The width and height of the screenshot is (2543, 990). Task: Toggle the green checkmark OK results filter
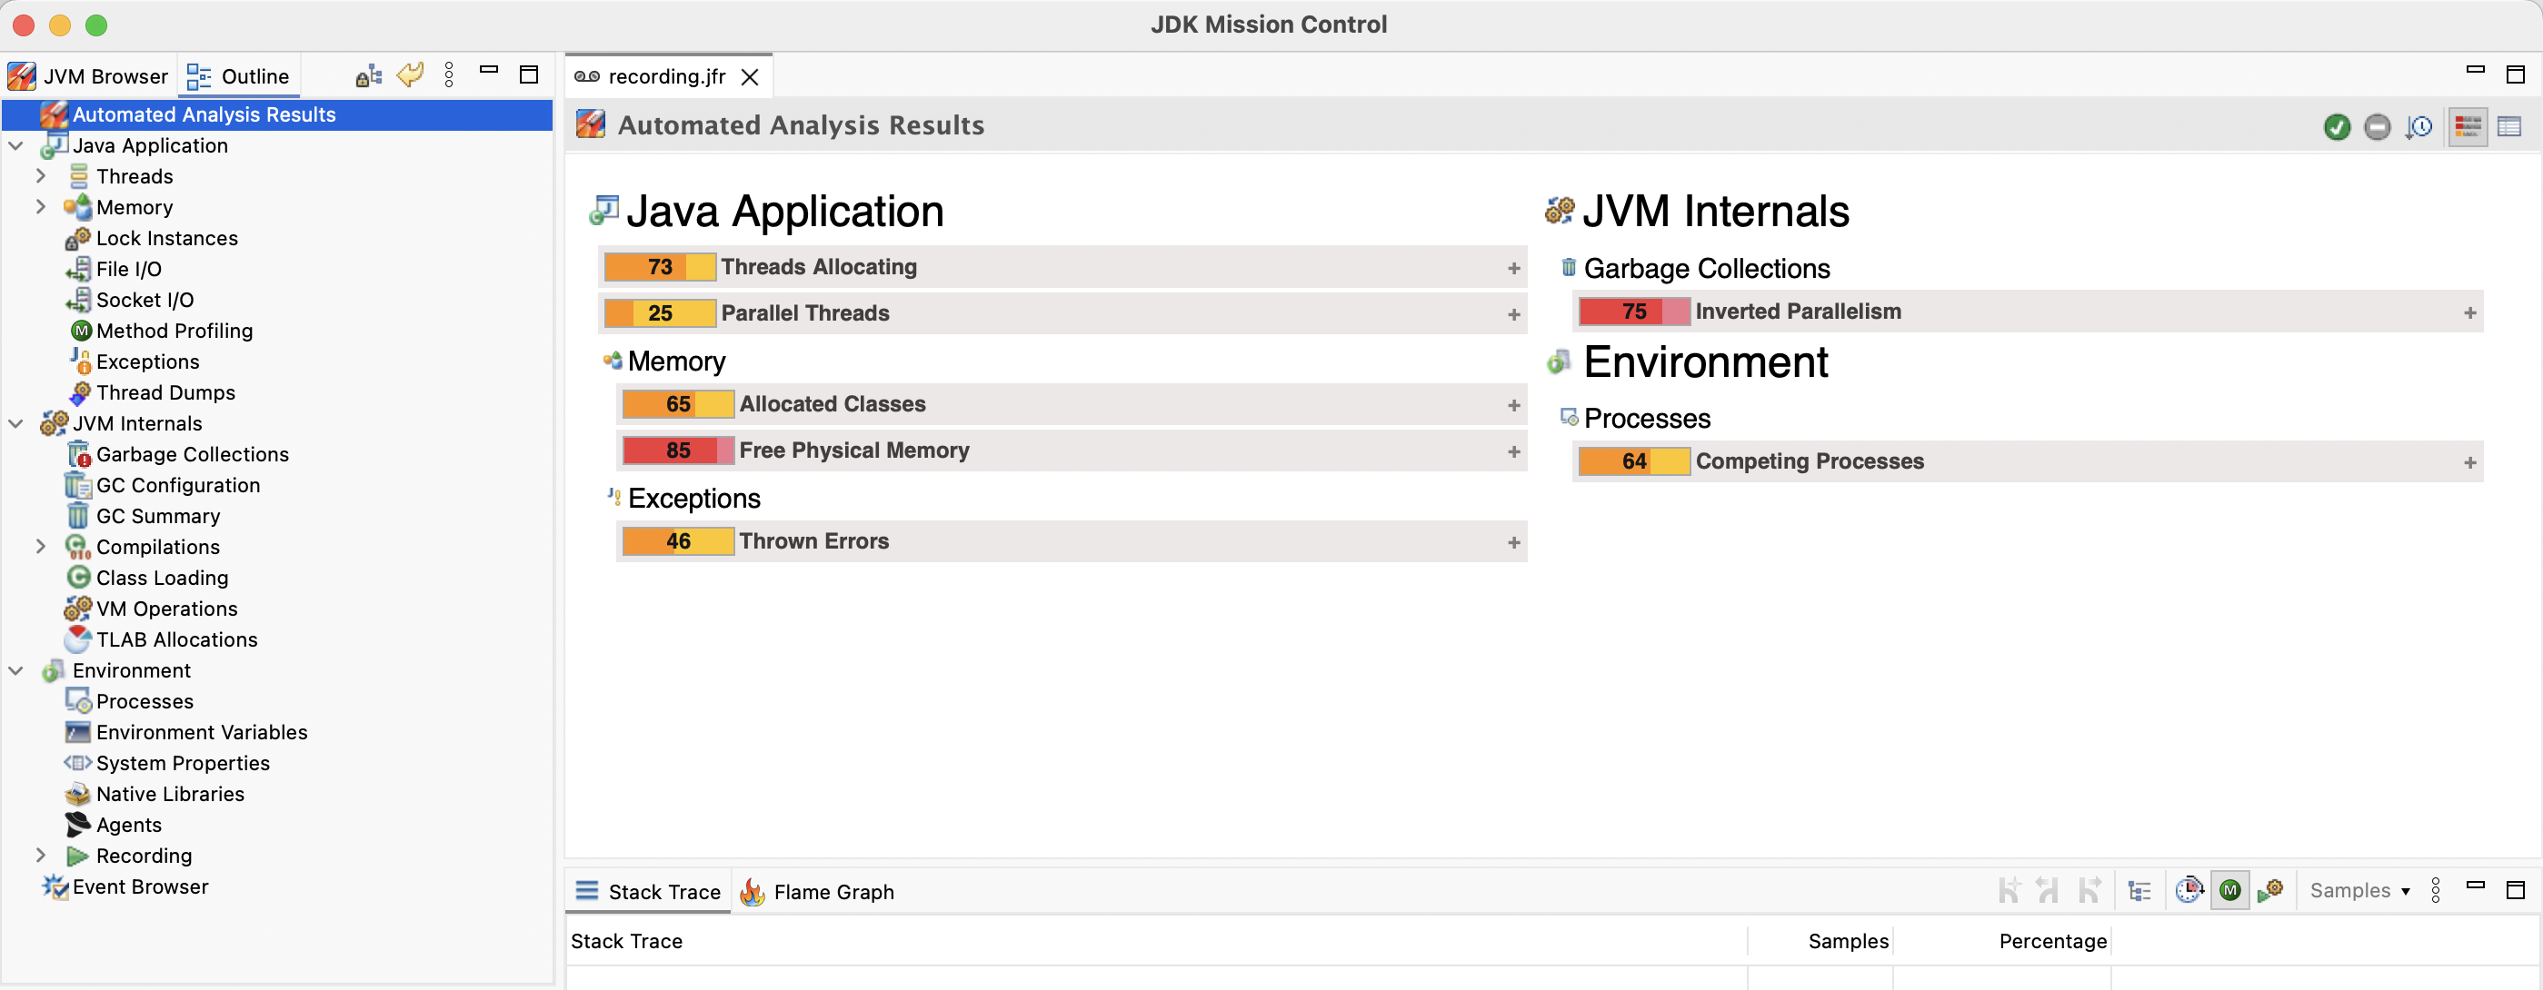click(x=2337, y=127)
